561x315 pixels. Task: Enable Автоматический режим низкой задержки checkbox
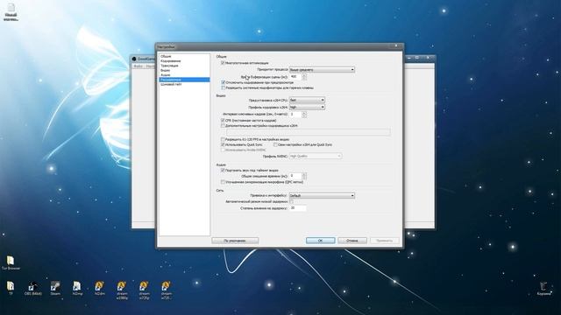[292, 202]
